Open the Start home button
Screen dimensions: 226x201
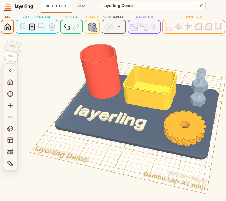(7, 27)
